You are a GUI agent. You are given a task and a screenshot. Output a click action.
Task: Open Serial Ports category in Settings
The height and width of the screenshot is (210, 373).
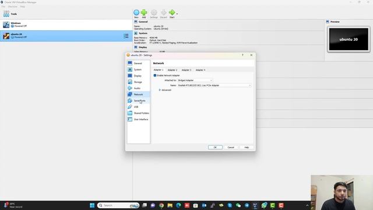(139, 100)
